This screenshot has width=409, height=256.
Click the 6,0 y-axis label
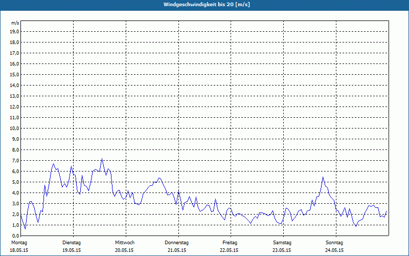click(15, 172)
